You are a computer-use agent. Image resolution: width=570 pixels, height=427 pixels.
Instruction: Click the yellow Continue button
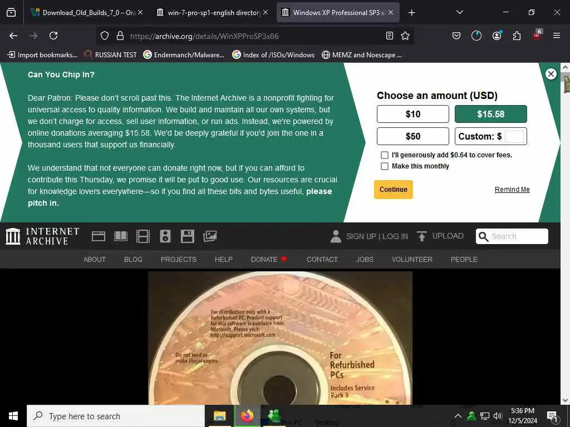394,190
